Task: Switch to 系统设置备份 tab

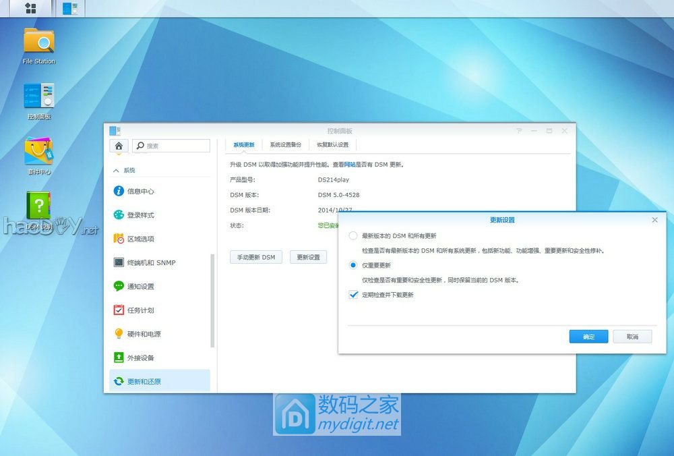Action: click(x=286, y=145)
